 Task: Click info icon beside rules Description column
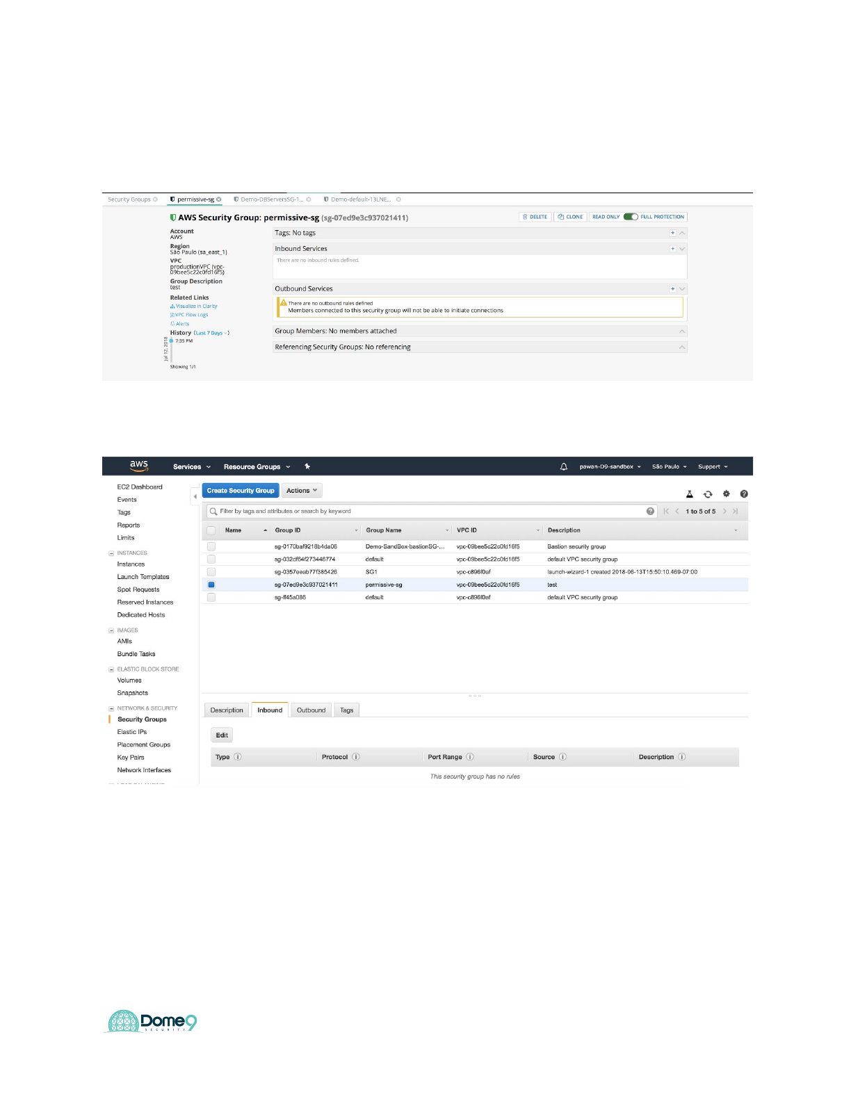pyautogui.click(x=682, y=757)
